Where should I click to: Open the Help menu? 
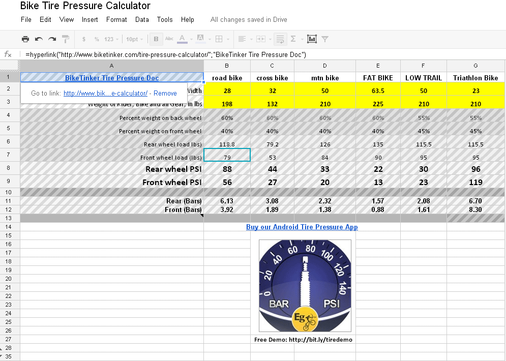[188, 20]
